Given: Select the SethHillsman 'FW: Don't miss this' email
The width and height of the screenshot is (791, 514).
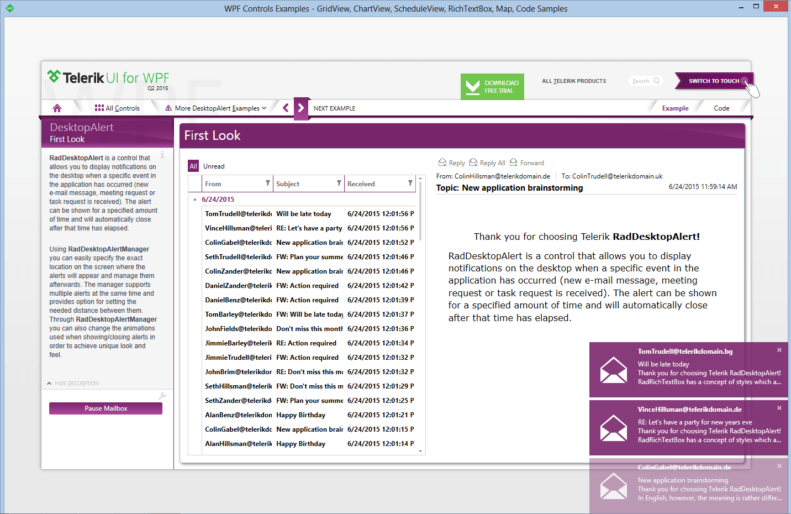Looking at the screenshot, I should (309, 386).
